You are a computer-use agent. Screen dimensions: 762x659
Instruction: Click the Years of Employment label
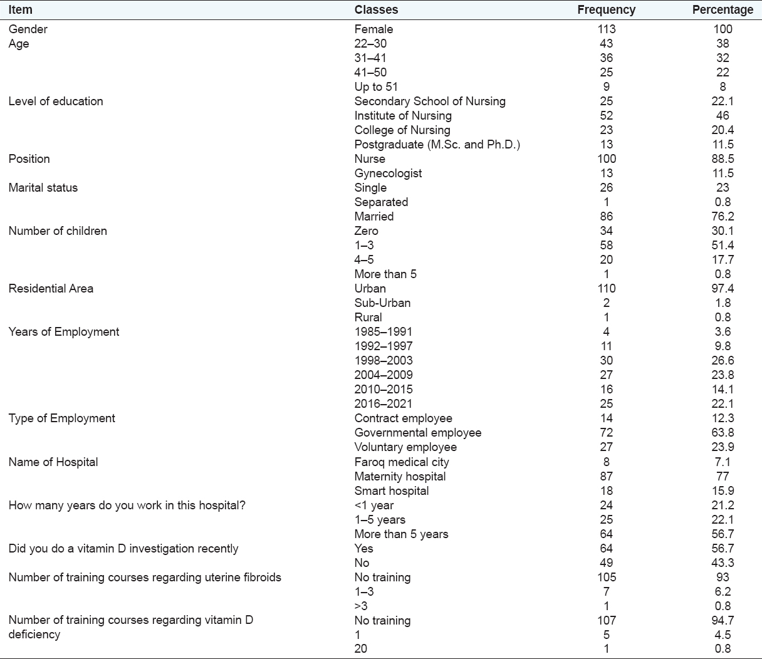point(64,332)
